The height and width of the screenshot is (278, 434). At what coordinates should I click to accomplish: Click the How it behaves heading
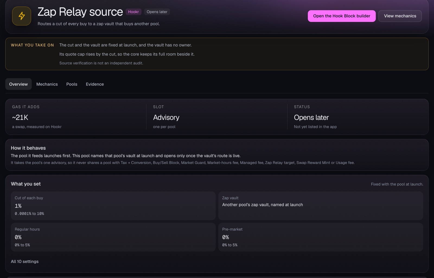click(28, 148)
